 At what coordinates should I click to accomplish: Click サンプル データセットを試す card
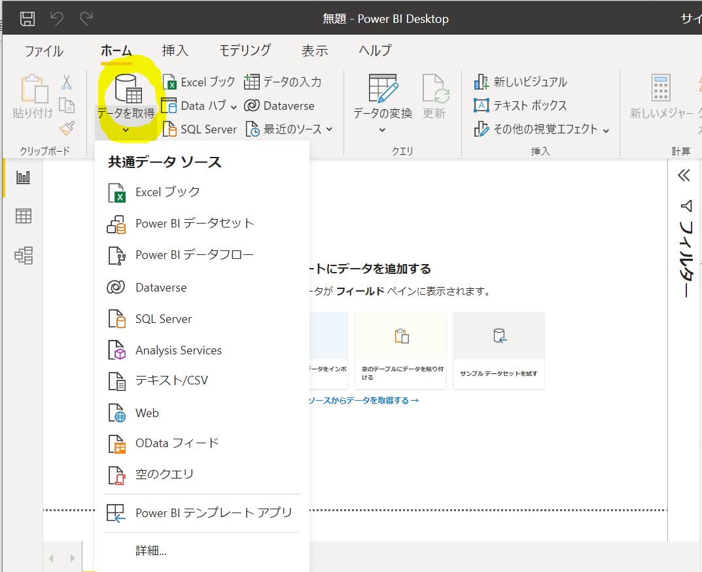(499, 350)
